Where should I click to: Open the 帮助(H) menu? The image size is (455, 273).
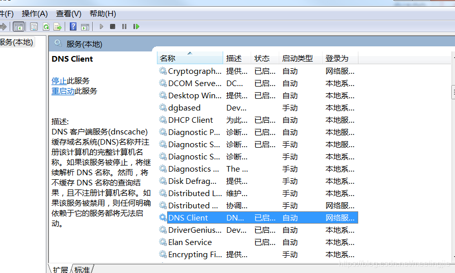(103, 14)
